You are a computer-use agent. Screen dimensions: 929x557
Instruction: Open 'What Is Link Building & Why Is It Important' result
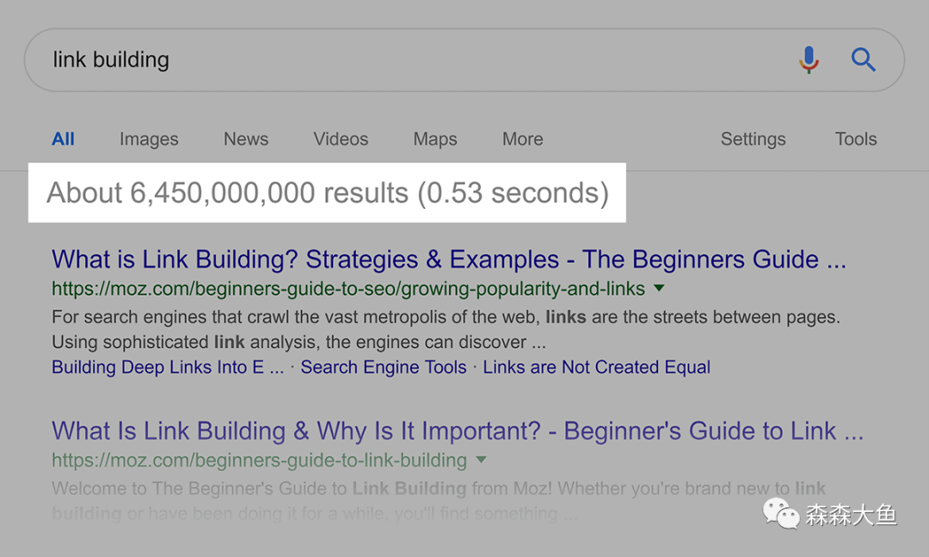pyautogui.click(x=458, y=431)
